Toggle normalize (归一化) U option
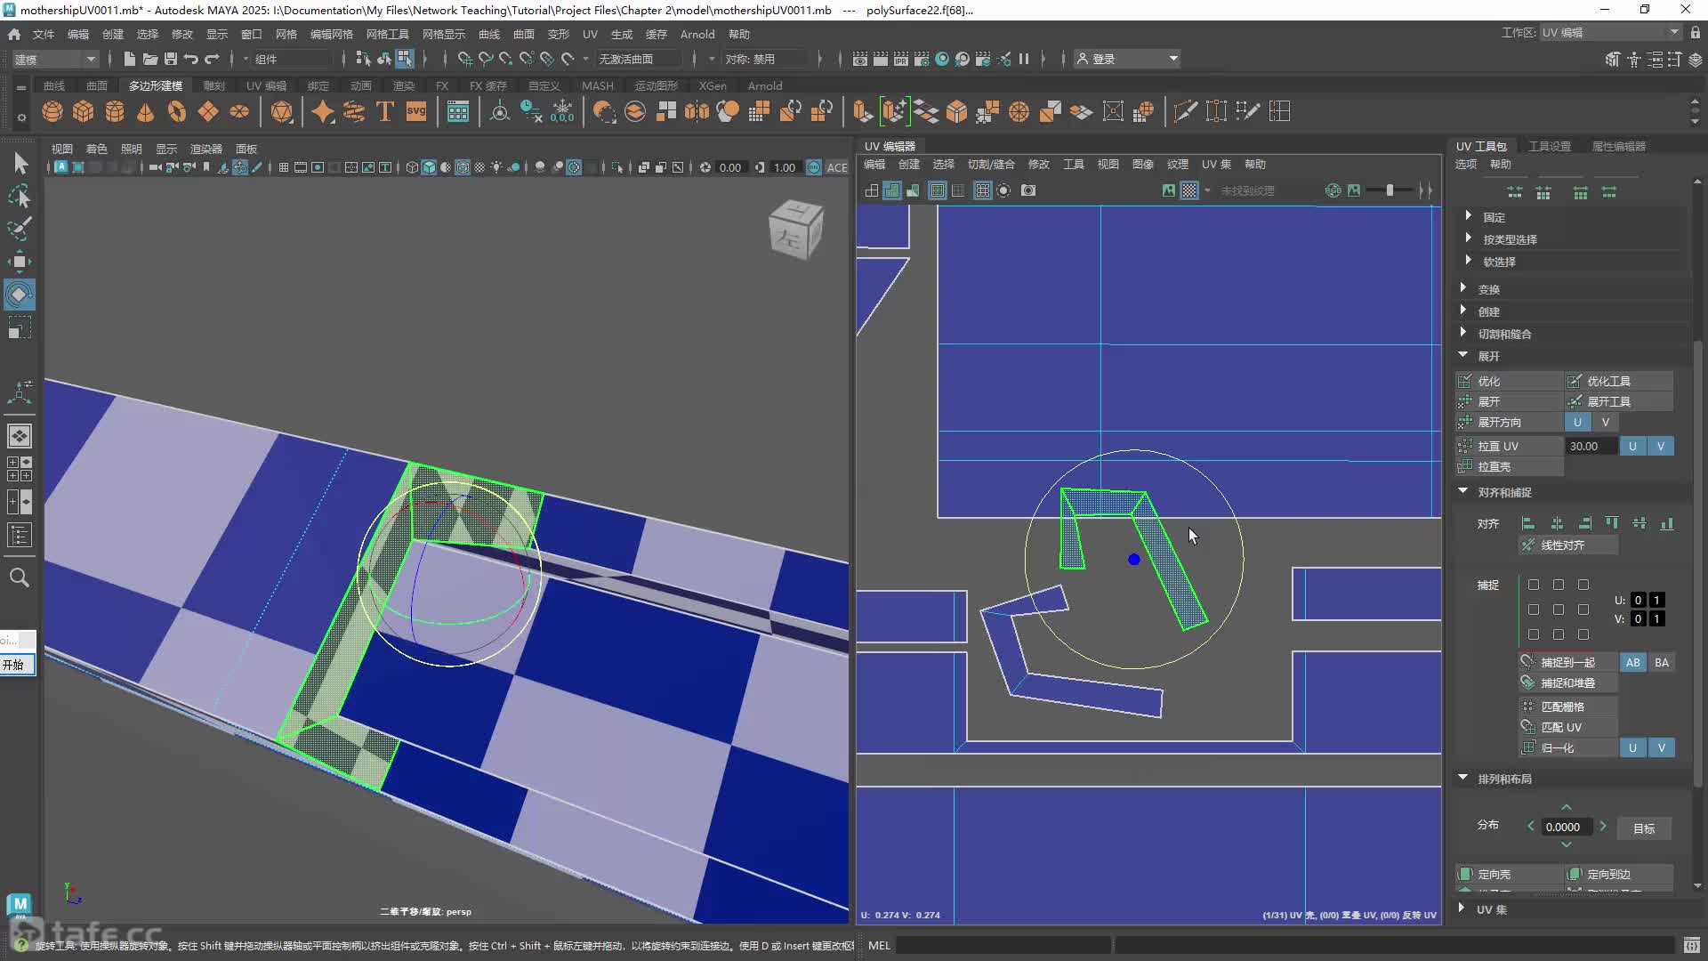The height and width of the screenshot is (961, 1708). [1632, 747]
